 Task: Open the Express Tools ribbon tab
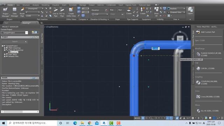(x=131, y=5)
